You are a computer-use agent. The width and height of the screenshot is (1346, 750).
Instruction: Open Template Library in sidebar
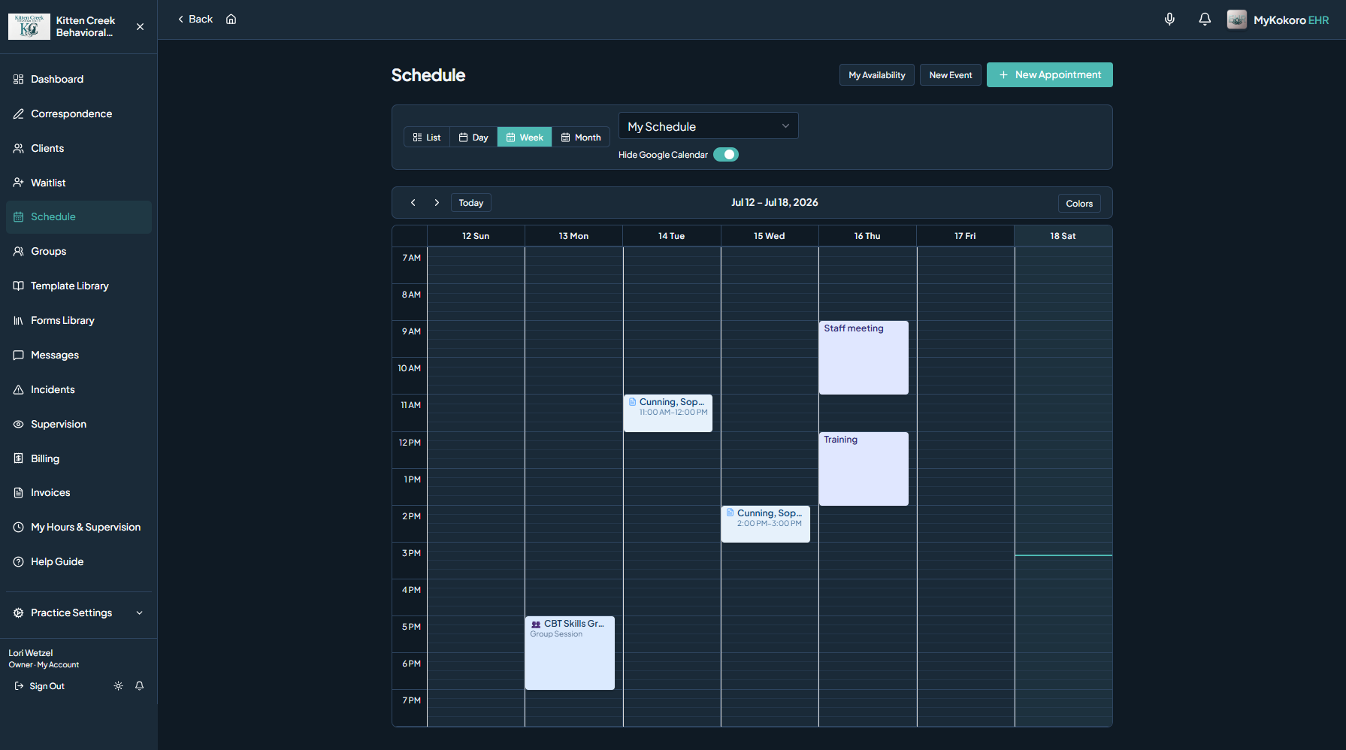[79, 286]
